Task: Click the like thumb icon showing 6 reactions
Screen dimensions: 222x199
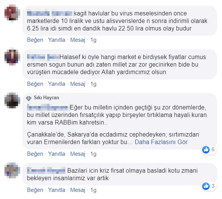Action: coord(206,150)
